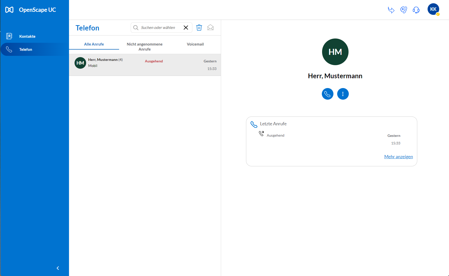Clear search field with X icon
449x276 pixels.
[186, 28]
